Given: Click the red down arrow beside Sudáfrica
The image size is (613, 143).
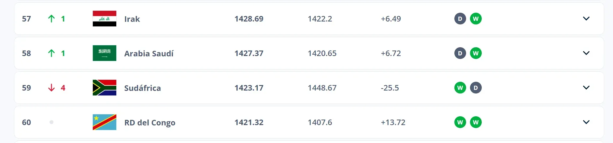Looking at the screenshot, I should tap(51, 88).
